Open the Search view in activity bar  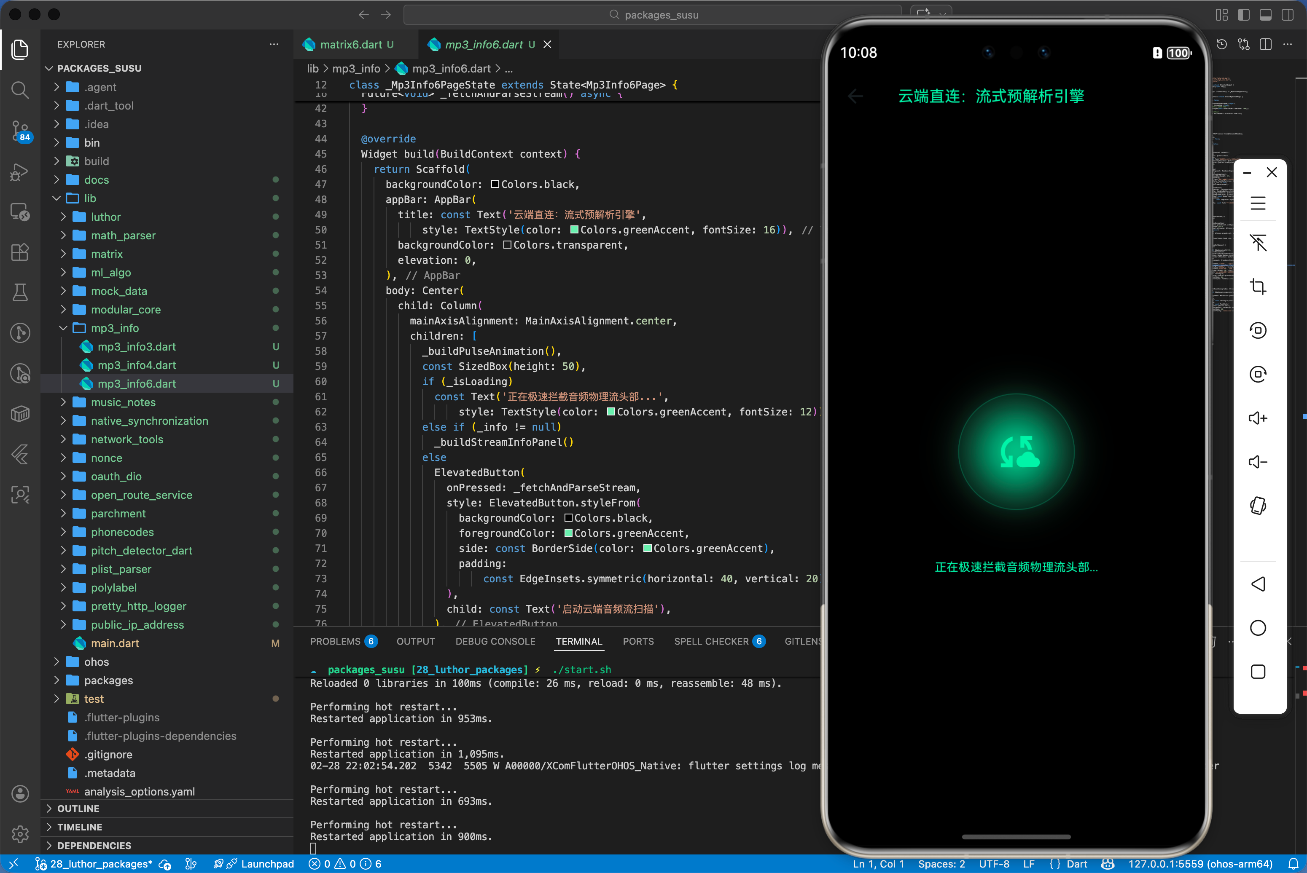20,90
